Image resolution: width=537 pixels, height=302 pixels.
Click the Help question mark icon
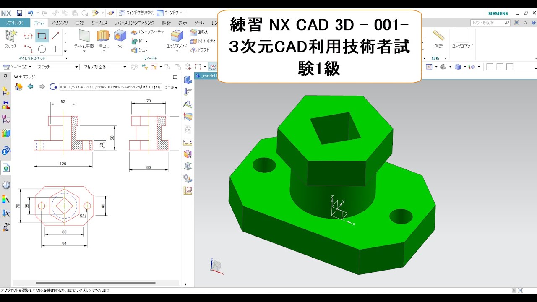point(534,23)
